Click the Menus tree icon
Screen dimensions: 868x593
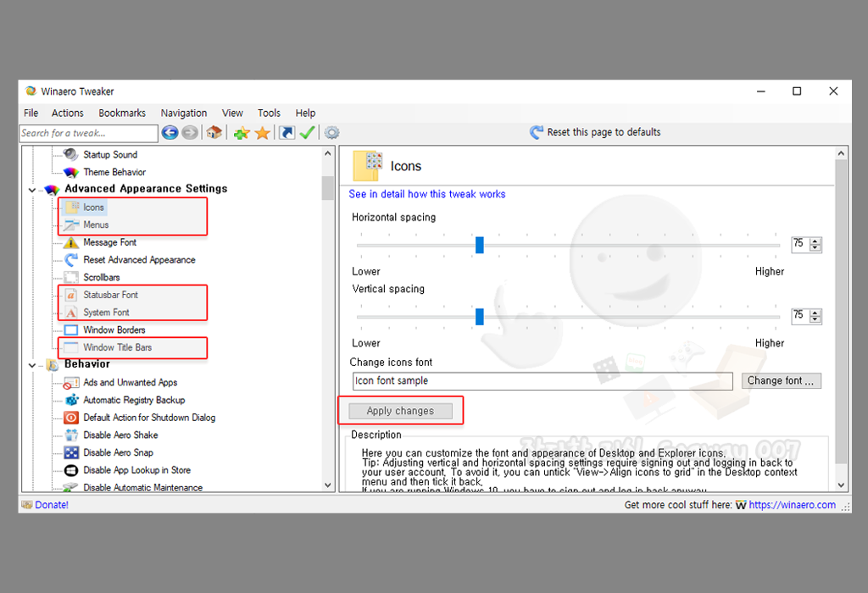point(71,224)
